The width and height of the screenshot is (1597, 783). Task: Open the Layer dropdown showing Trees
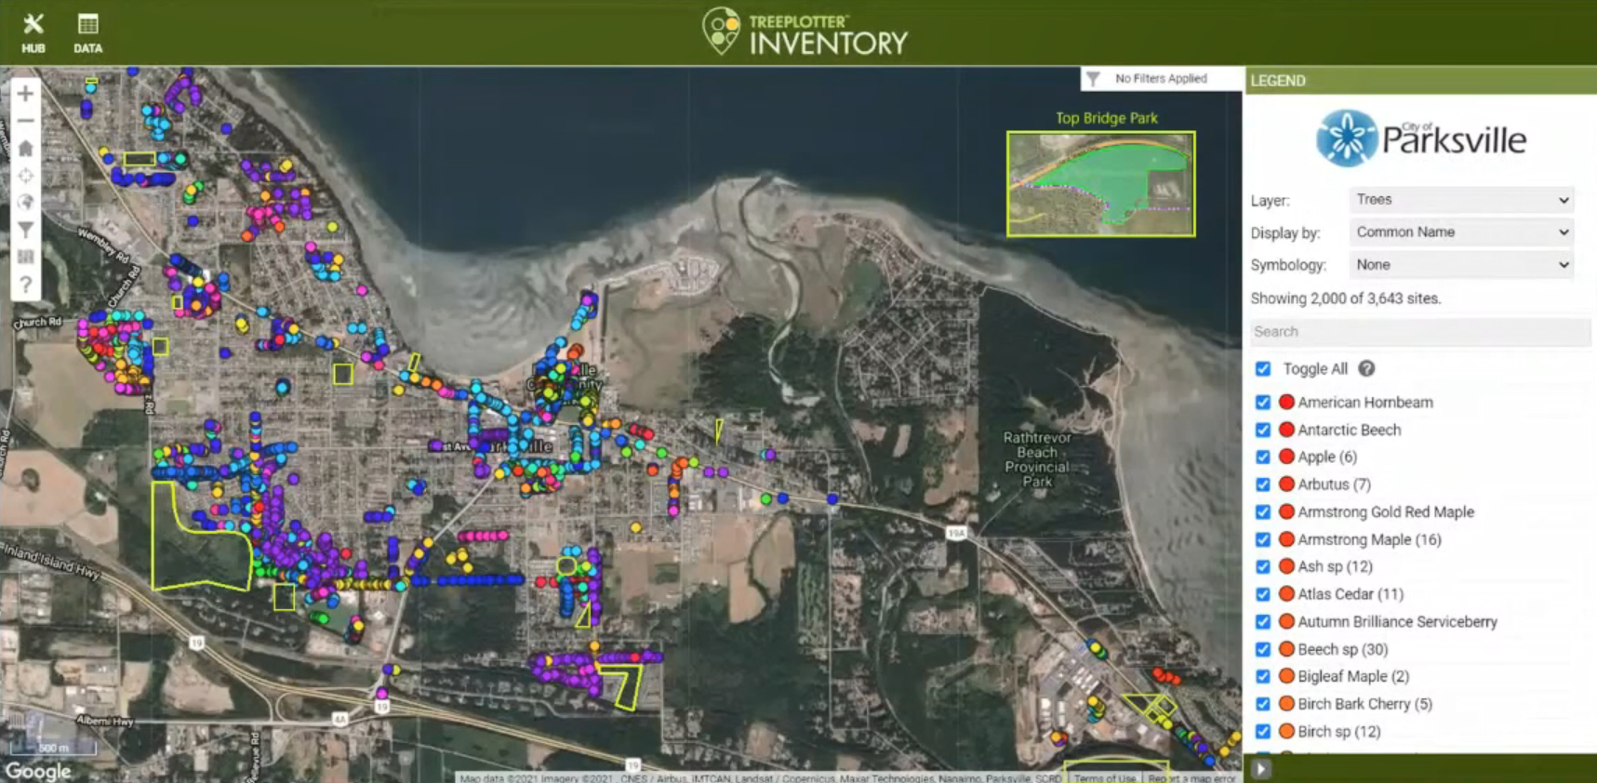click(x=1461, y=200)
